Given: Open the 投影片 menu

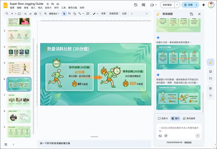Looking at the screenshot, I should click(48, 8).
